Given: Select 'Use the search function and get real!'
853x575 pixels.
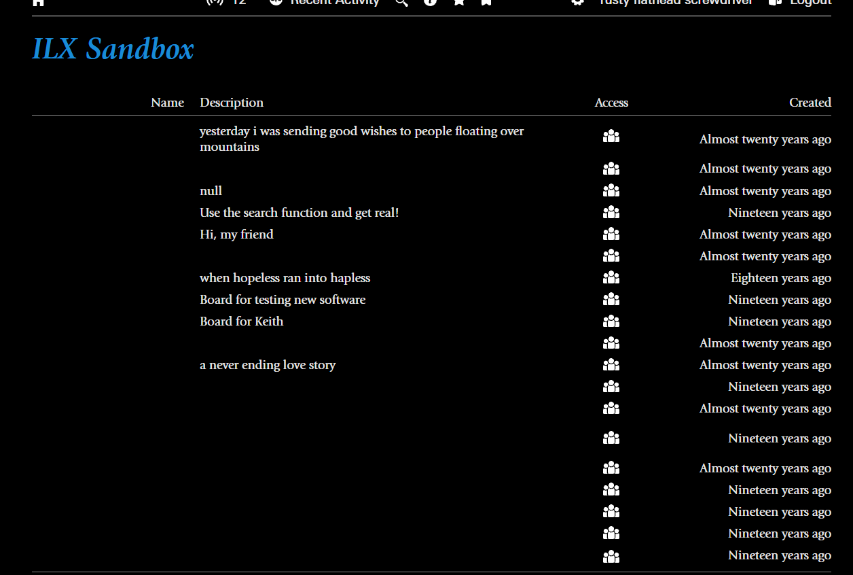Looking at the screenshot, I should coord(300,213).
